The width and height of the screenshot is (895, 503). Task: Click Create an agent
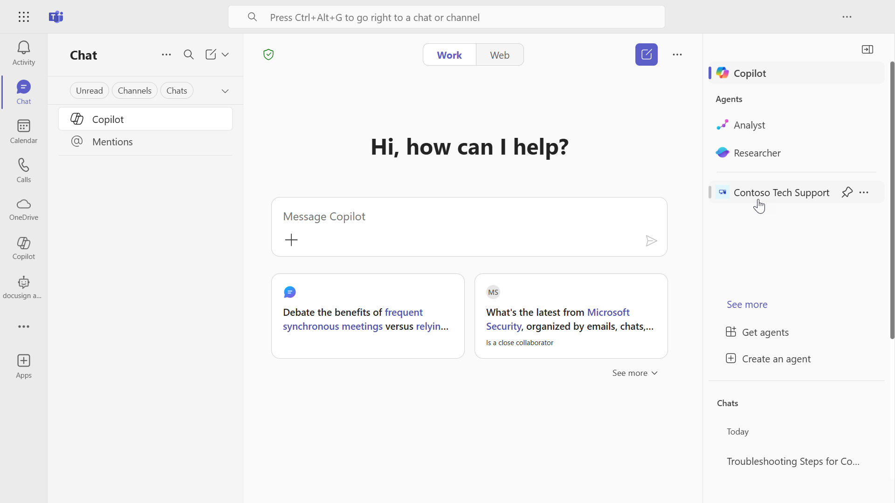pos(768,359)
